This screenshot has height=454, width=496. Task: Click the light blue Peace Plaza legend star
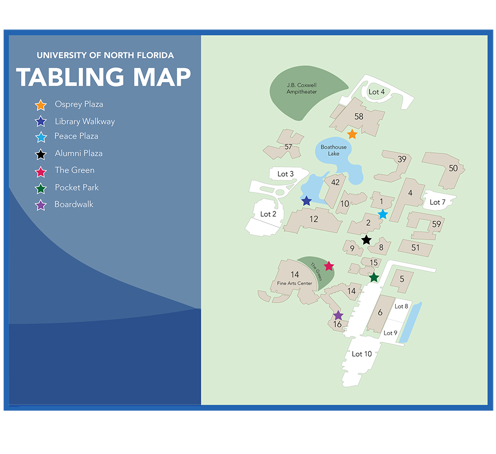click(41, 137)
